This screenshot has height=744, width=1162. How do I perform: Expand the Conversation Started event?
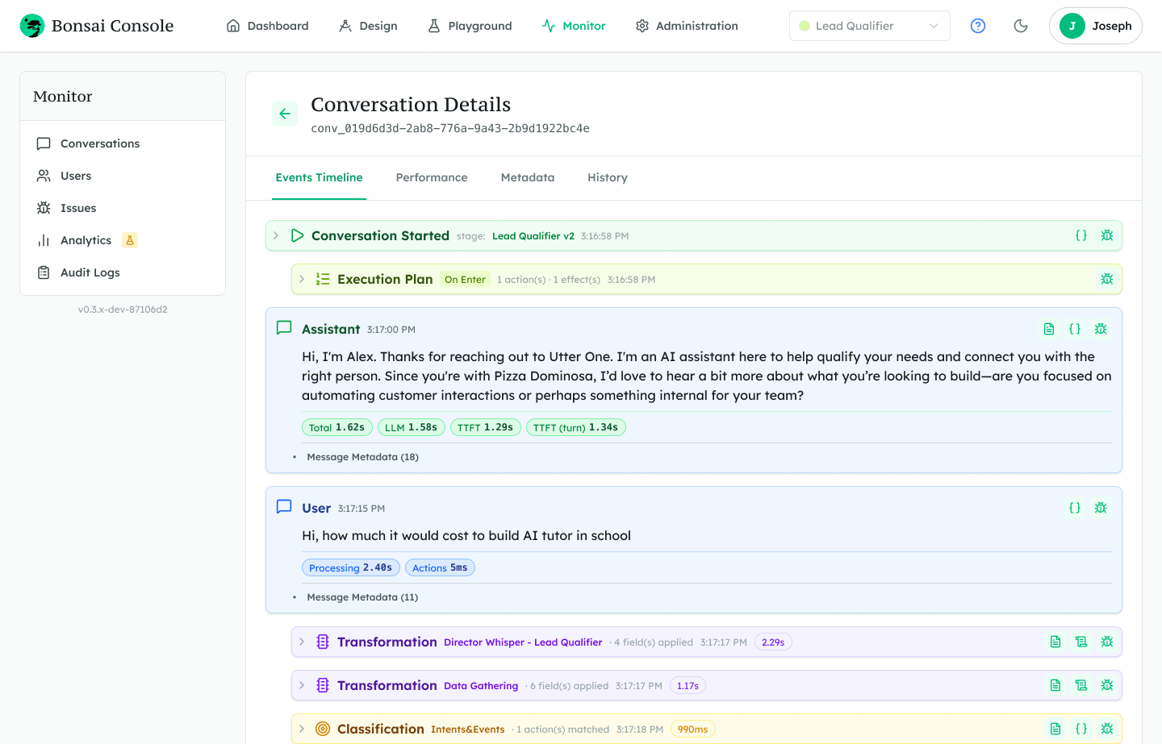pos(276,235)
